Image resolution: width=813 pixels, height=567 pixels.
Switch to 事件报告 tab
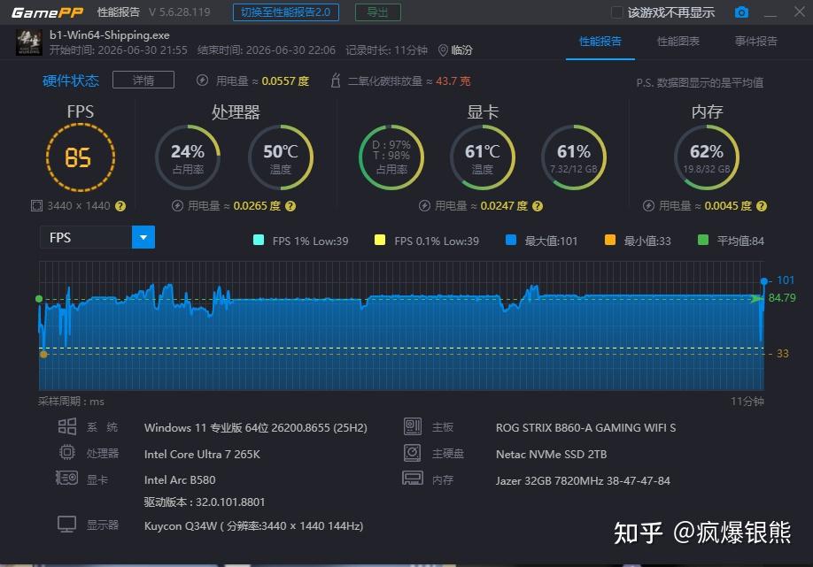[x=755, y=42]
